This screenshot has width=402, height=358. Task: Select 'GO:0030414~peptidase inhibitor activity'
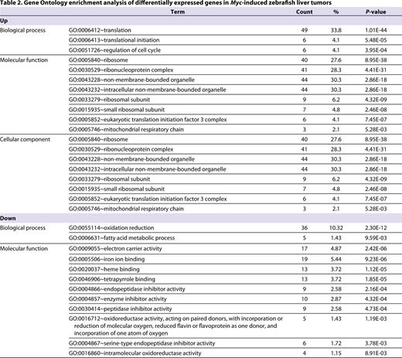click(120, 309)
